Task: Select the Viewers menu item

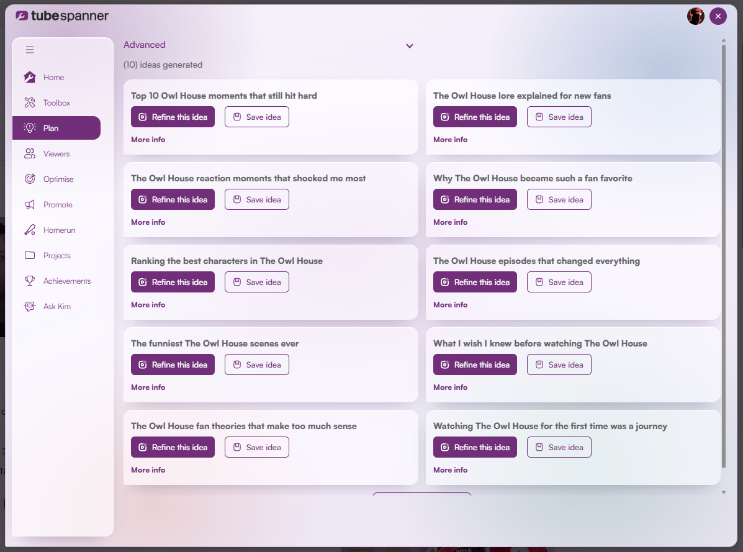Action: tap(56, 153)
